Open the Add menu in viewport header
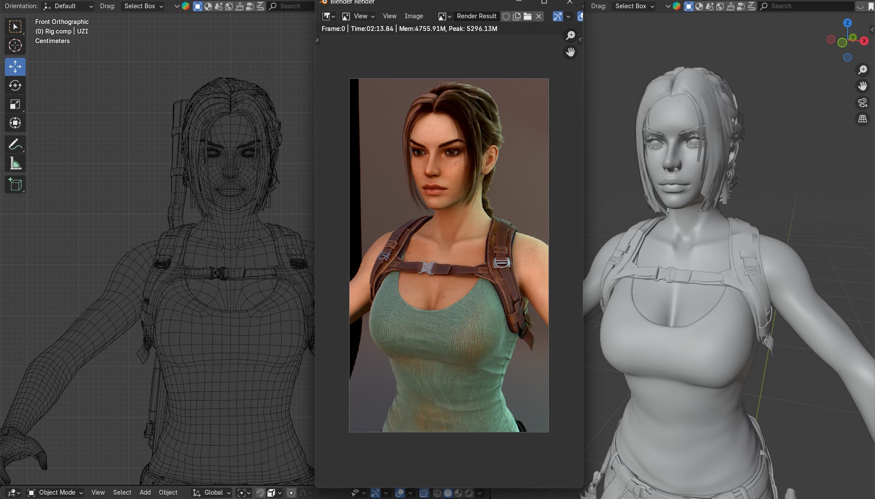This screenshot has width=875, height=499. pos(145,493)
